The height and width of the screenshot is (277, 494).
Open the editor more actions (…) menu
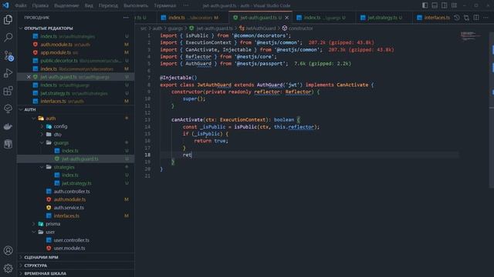click(x=486, y=18)
